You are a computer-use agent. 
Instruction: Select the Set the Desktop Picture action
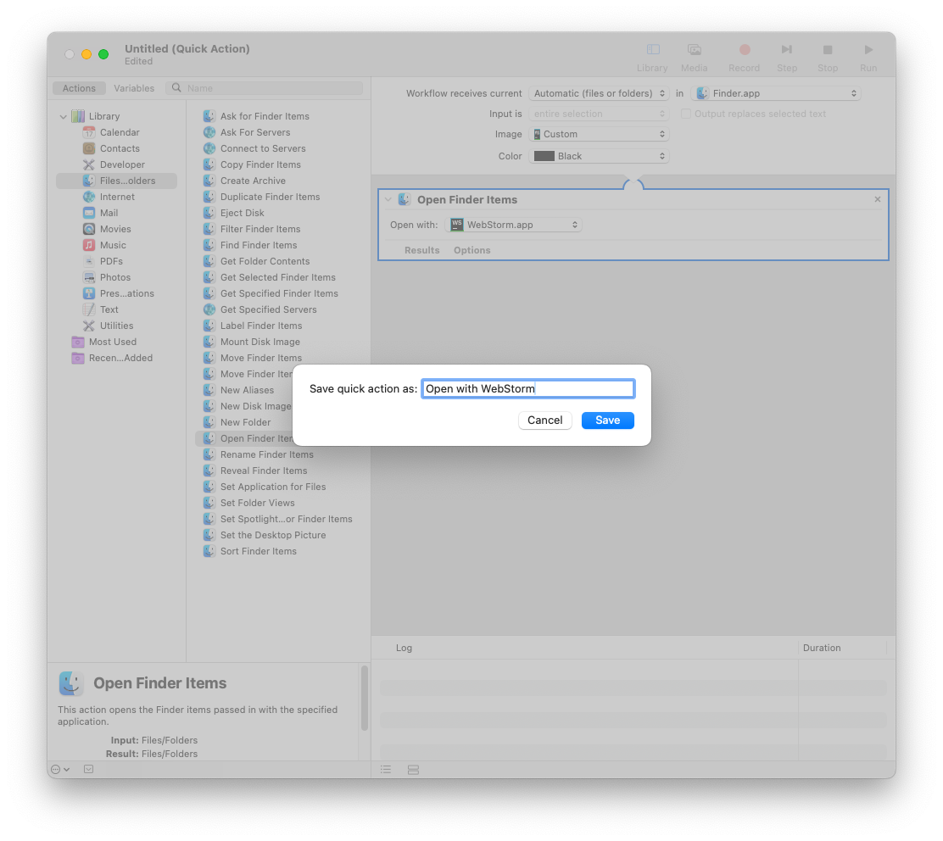coord(273,536)
